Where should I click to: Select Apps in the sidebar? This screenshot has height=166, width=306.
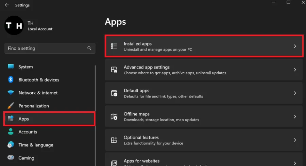(49, 119)
